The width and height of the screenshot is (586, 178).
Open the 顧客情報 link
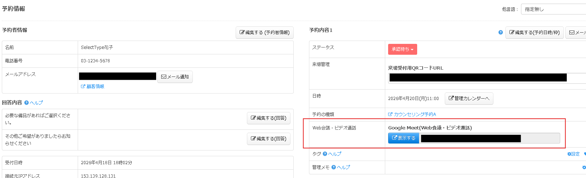(93, 87)
